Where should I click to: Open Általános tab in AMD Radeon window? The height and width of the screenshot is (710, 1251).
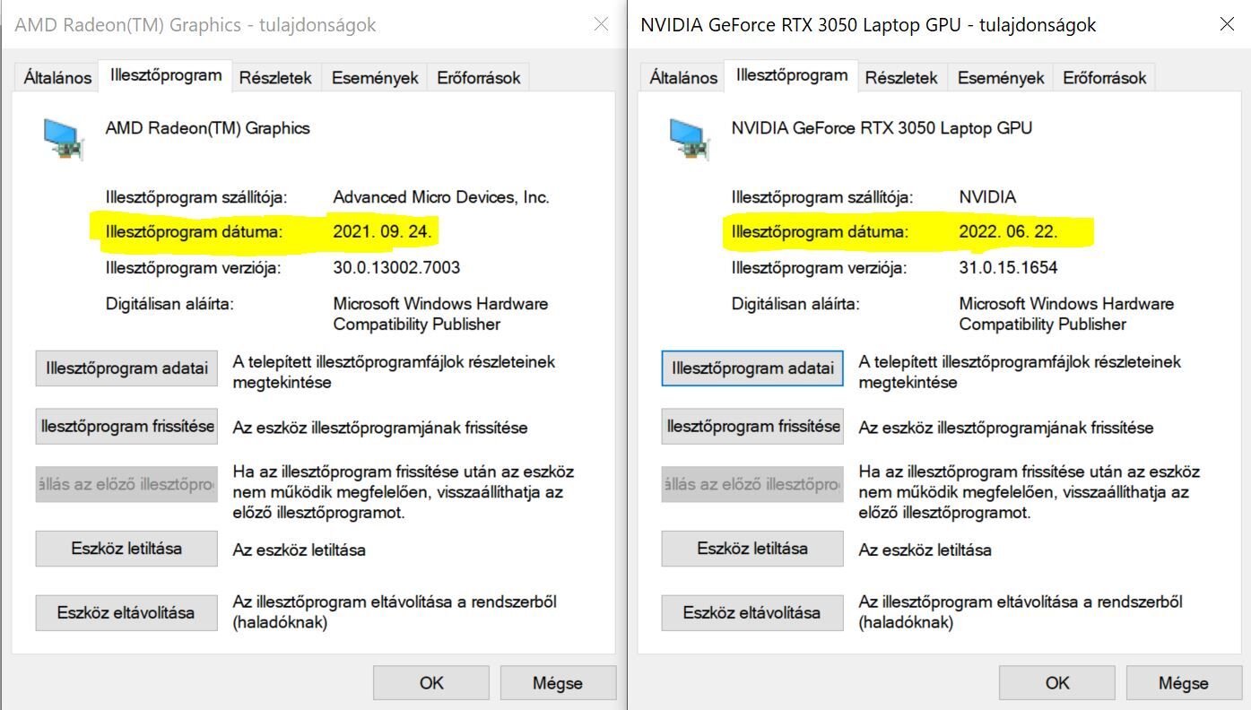pos(57,77)
